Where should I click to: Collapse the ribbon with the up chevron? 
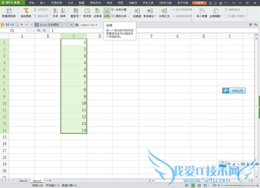[233, 3]
